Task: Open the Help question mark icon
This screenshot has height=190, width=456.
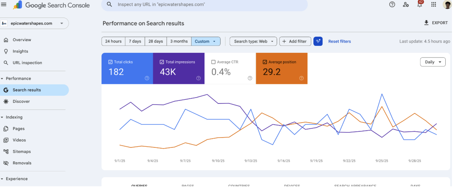Action: [x=392, y=4]
